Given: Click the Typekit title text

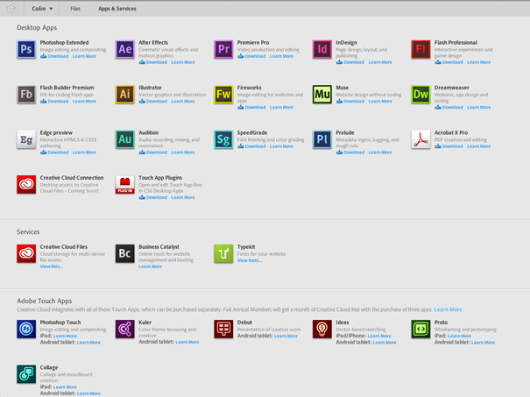Looking at the screenshot, I should pos(246,247).
